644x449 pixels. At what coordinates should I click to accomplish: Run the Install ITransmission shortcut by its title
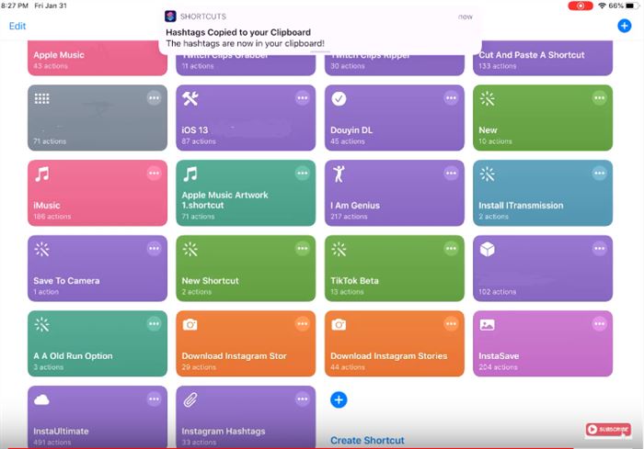click(521, 206)
